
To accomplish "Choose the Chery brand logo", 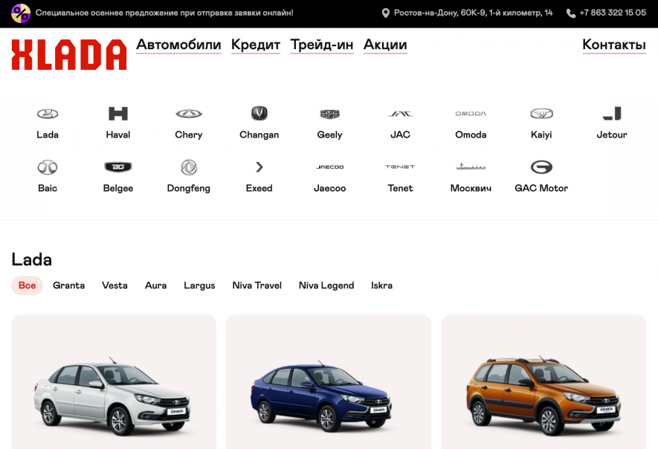I will (x=188, y=114).
